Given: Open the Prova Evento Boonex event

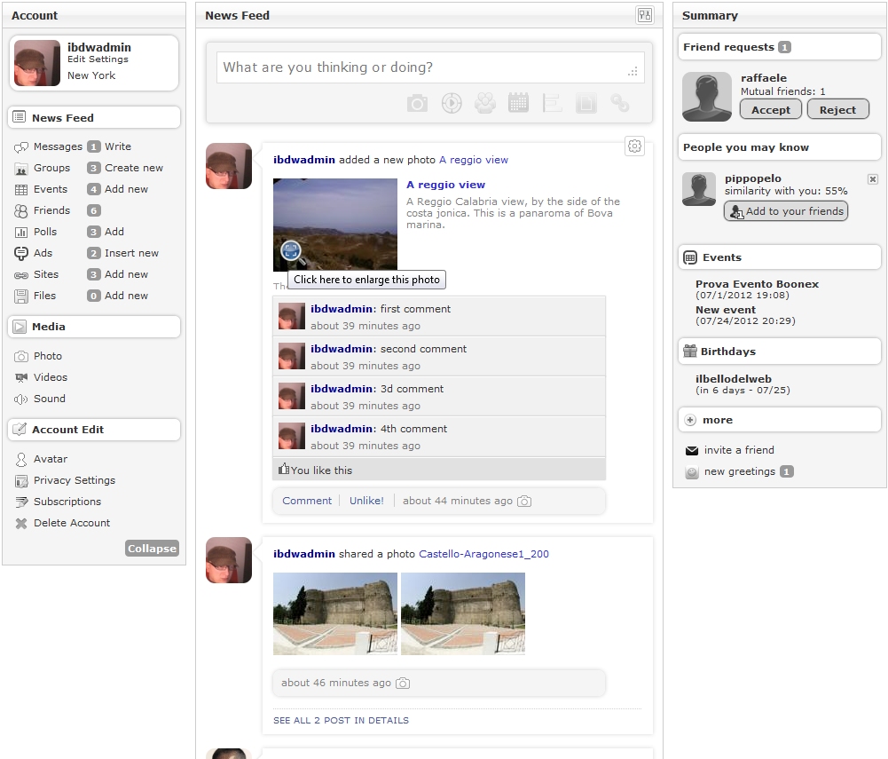Looking at the screenshot, I should [x=757, y=284].
